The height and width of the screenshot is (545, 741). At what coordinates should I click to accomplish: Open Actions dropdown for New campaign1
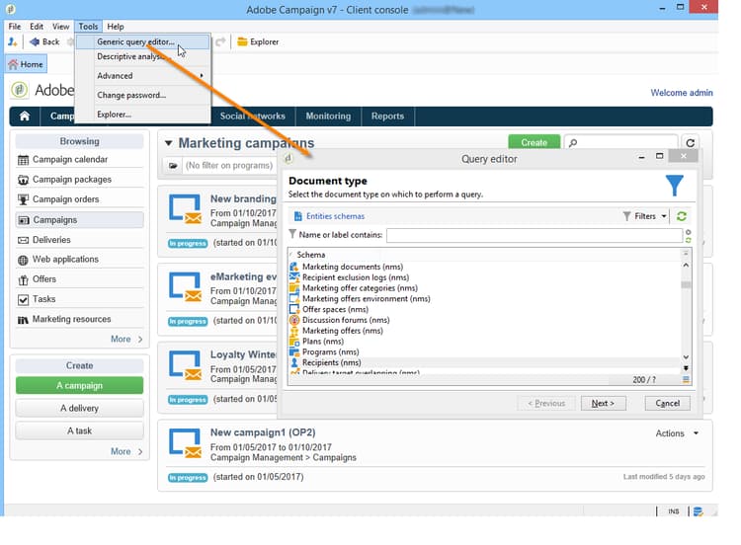[677, 433]
